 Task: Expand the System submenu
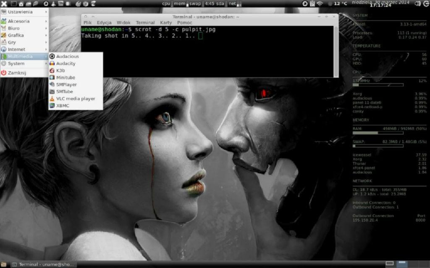pos(24,64)
